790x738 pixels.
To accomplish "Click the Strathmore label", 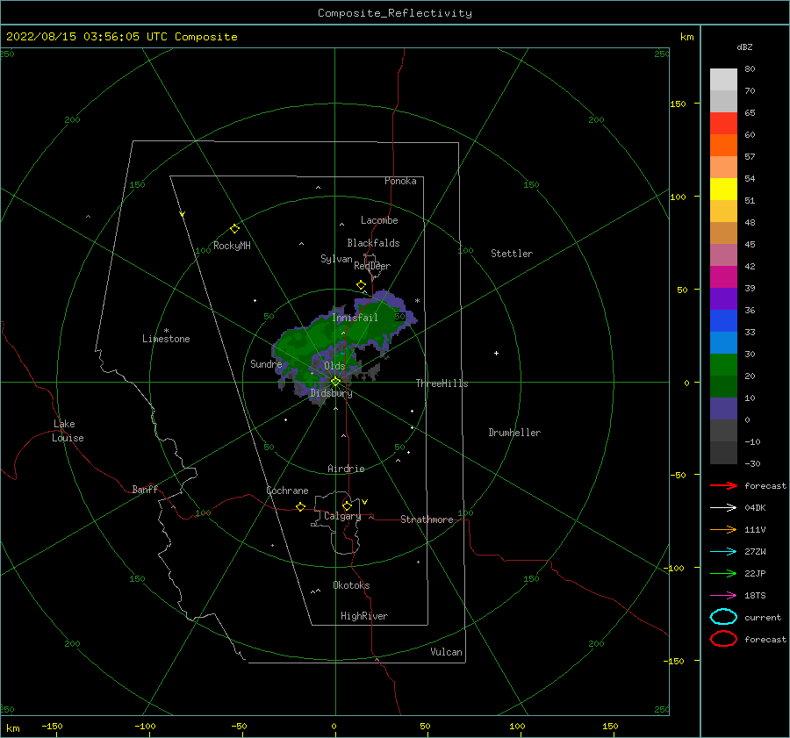I will (427, 519).
